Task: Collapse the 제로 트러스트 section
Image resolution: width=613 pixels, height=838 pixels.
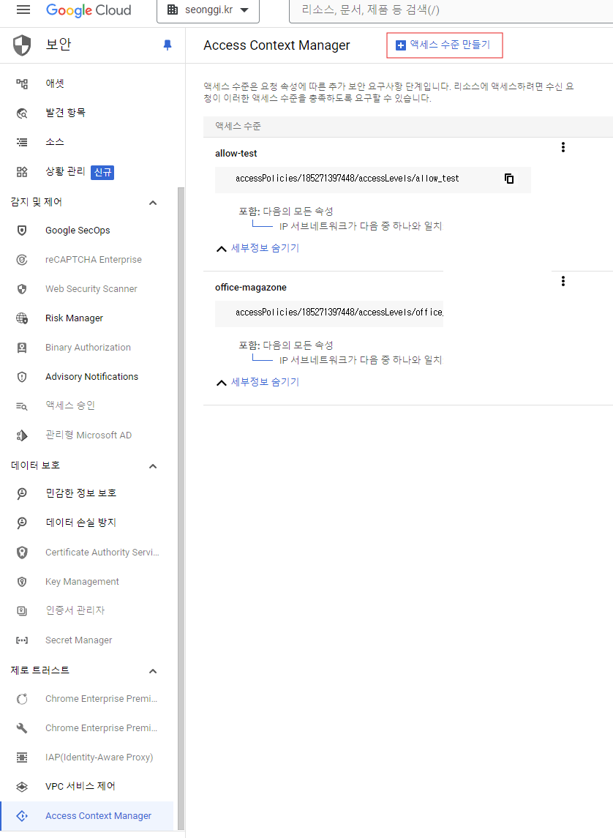Action: pos(153,671)
